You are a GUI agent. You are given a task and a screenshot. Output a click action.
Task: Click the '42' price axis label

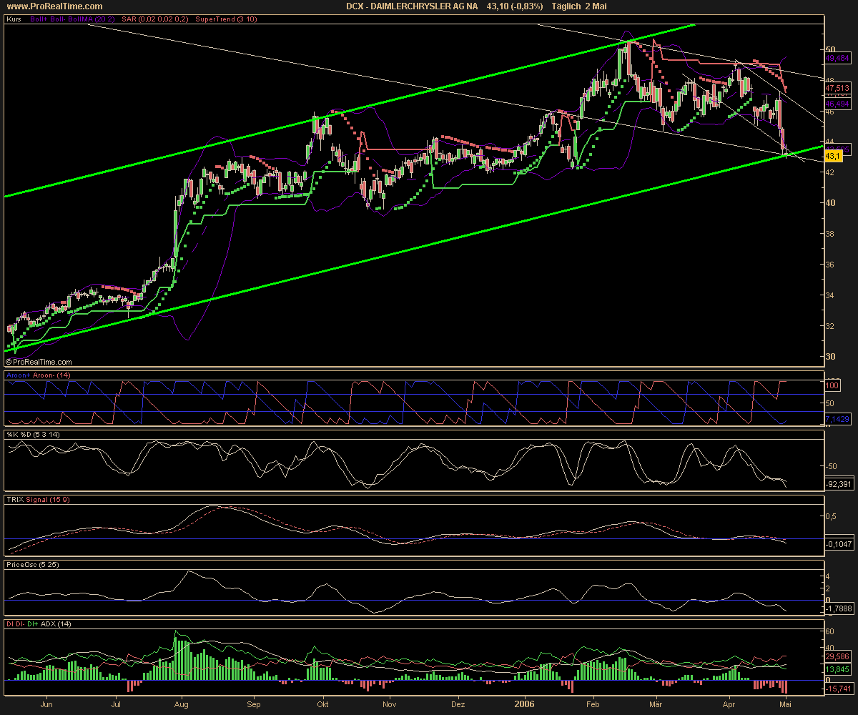[x=830, y=172]
